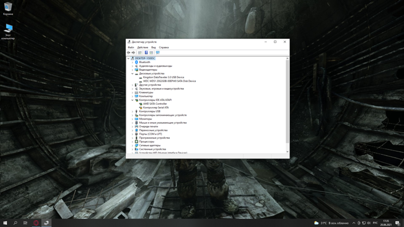Click the Процессоры chip icon

136,142
